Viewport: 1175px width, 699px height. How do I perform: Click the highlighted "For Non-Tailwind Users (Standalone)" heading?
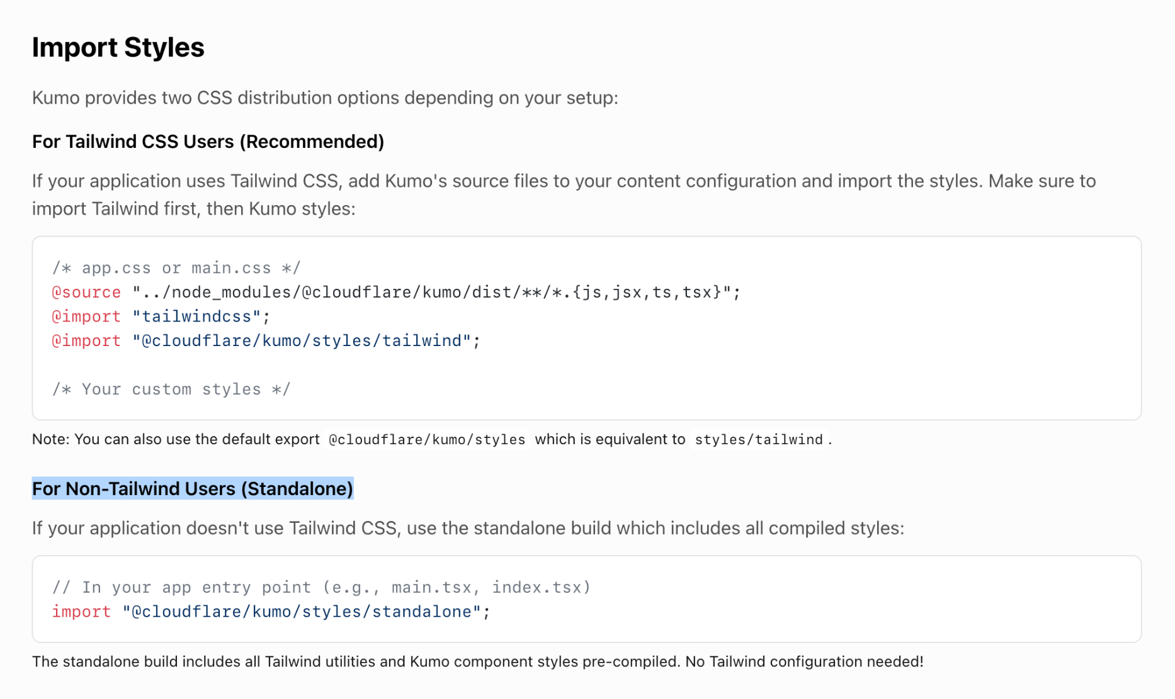point(193,489)
